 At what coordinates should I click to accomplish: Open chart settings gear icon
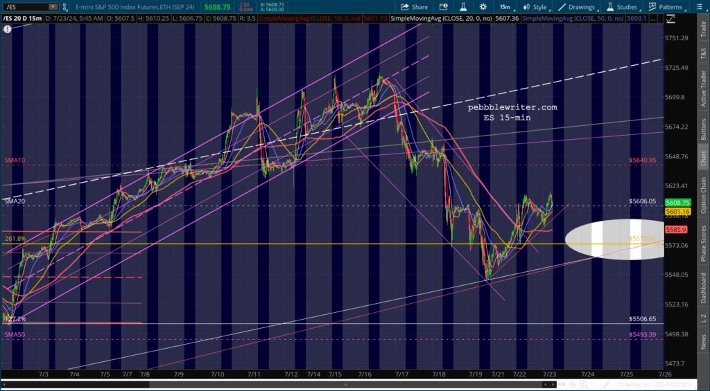point(483,7)
